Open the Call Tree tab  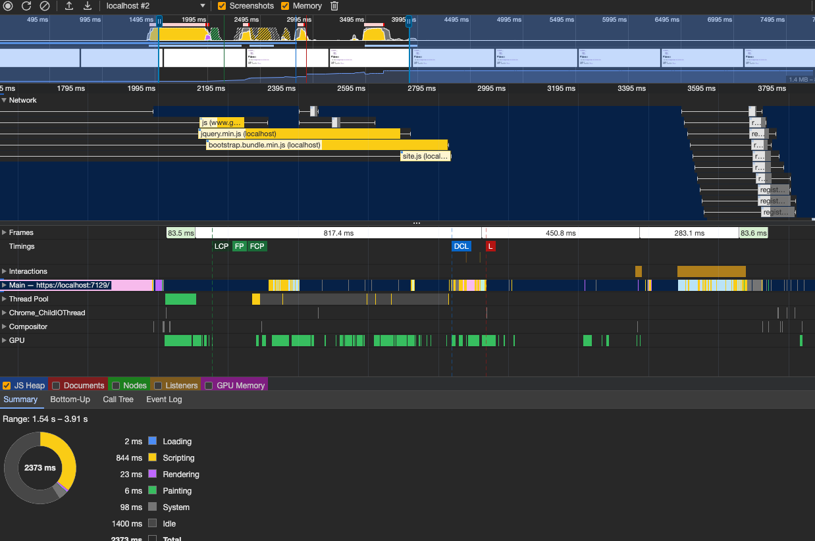pyautogui.click(x=118, y=399)
